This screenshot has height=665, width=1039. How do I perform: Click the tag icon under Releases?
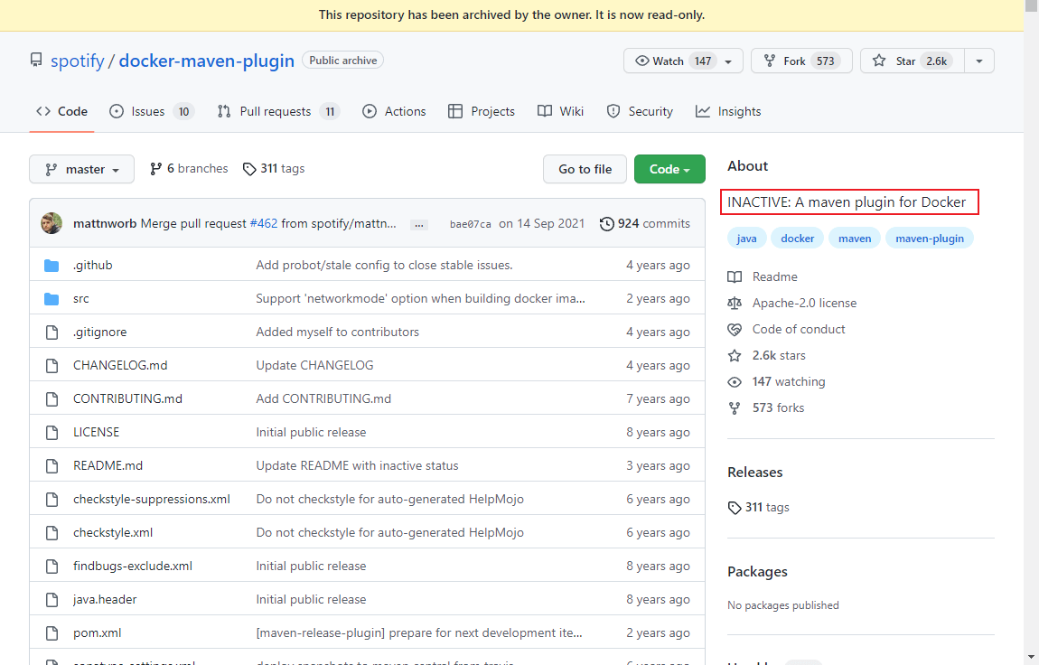735,508
